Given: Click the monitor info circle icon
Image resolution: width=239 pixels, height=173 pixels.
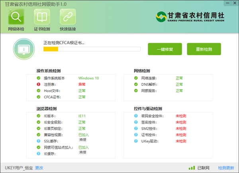Looking at the screenshot, I should (x=24, y=49).
